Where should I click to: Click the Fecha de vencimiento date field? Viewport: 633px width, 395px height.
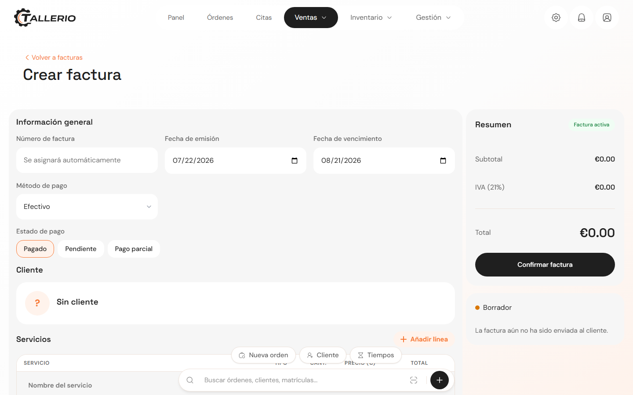click(x=384, y=161)
